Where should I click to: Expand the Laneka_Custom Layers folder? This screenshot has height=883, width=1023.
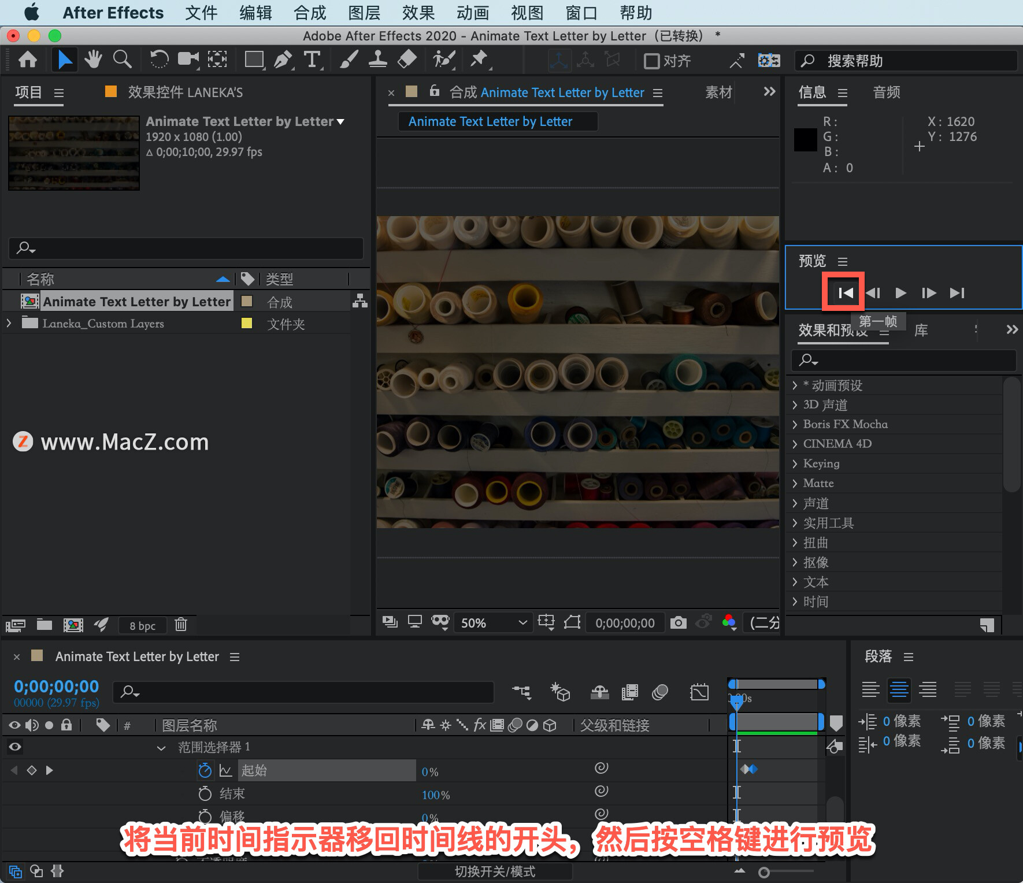click(9, 323)
